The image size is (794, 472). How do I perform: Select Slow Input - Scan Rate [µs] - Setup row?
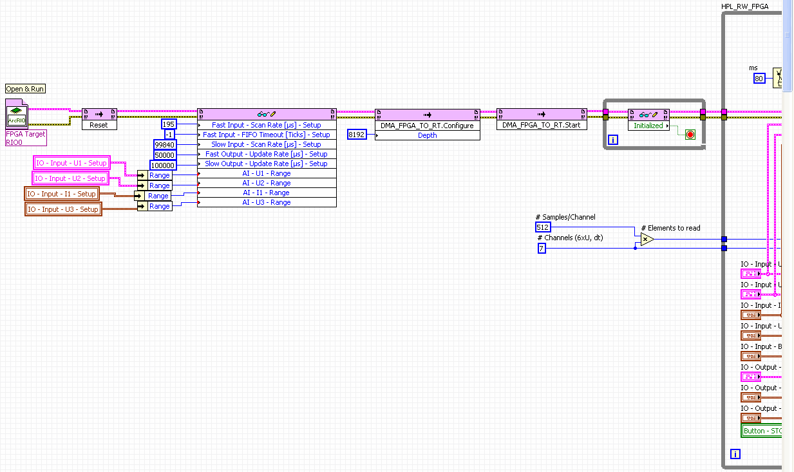pyautogui.click(x=267, y=144)
